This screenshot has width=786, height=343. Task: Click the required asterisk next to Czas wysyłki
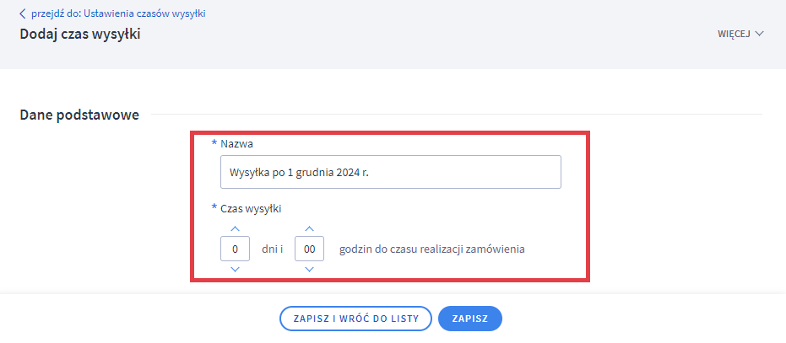214,207
